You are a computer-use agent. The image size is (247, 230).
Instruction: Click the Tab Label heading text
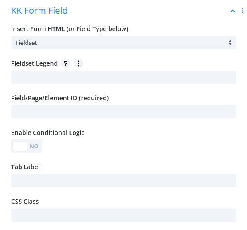tap(25, 167)
